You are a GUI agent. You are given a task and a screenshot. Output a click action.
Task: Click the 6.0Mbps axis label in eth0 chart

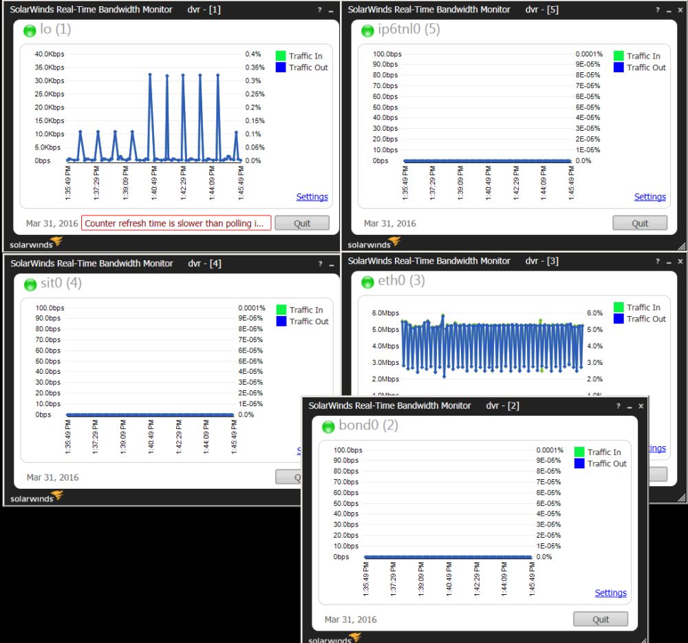386,313
